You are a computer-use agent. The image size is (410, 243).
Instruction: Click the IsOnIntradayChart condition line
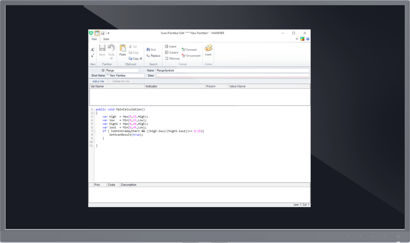(x=153, y=131)
